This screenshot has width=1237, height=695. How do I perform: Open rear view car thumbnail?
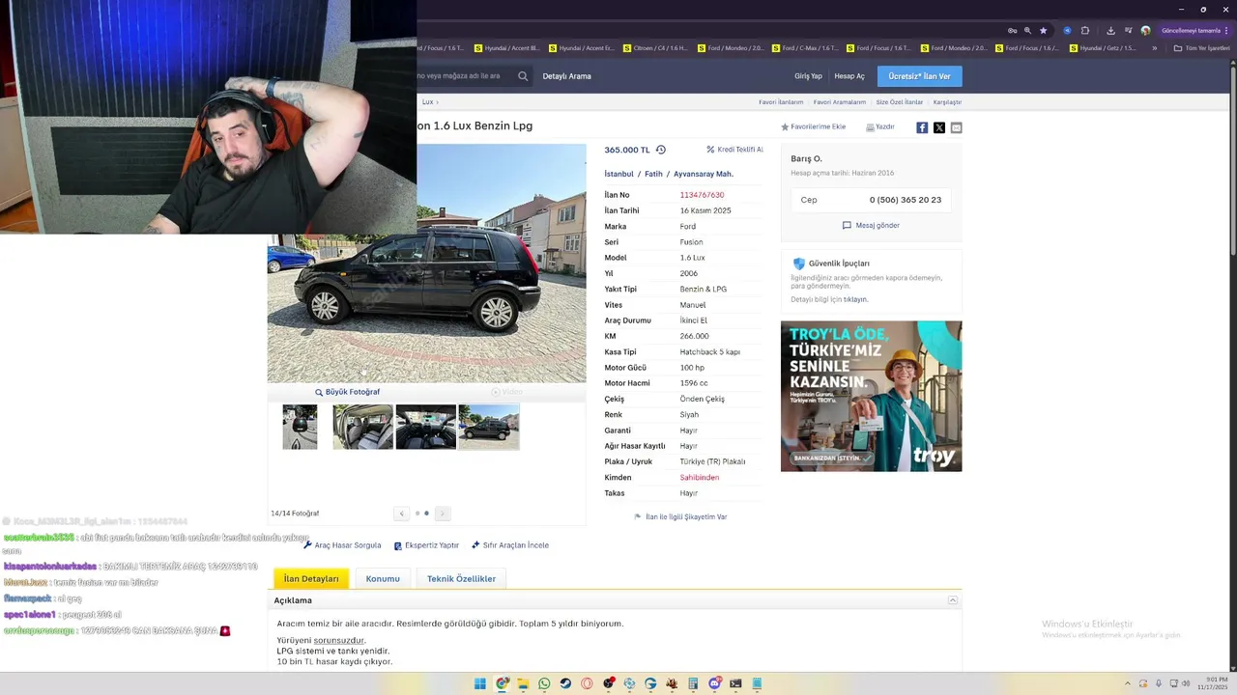coord(300,427)
